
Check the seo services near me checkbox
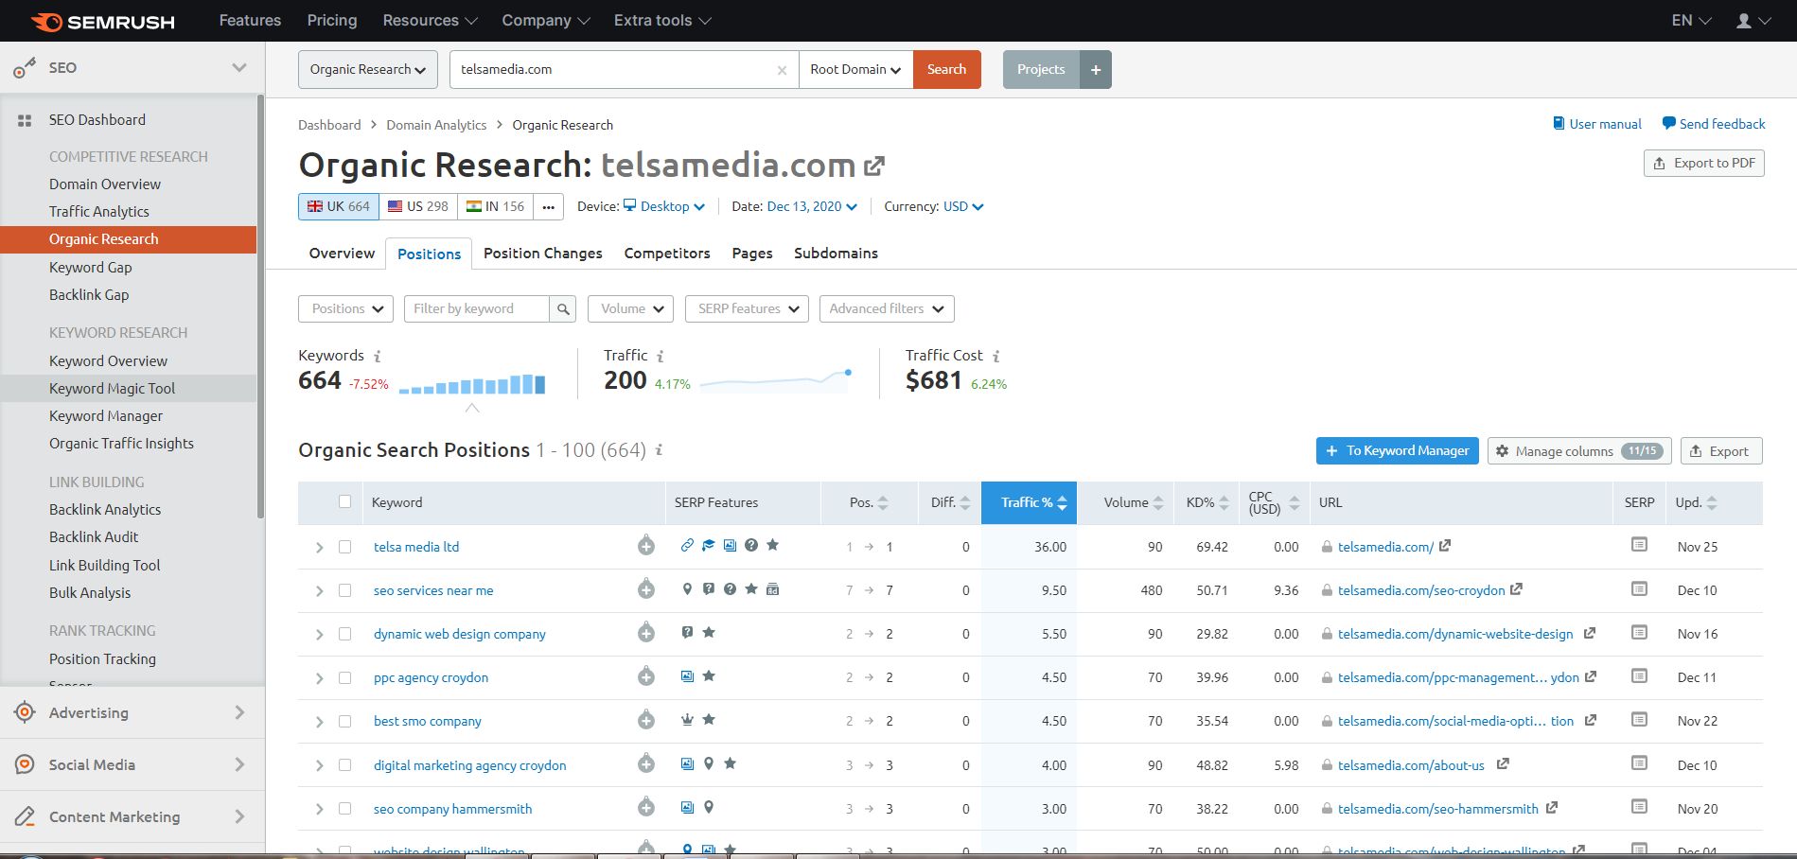pos(345,590)
